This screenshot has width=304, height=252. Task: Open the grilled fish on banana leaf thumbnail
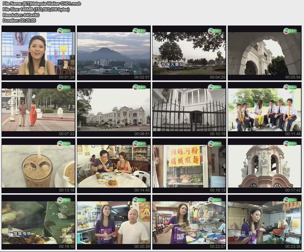tap(38, 222)
